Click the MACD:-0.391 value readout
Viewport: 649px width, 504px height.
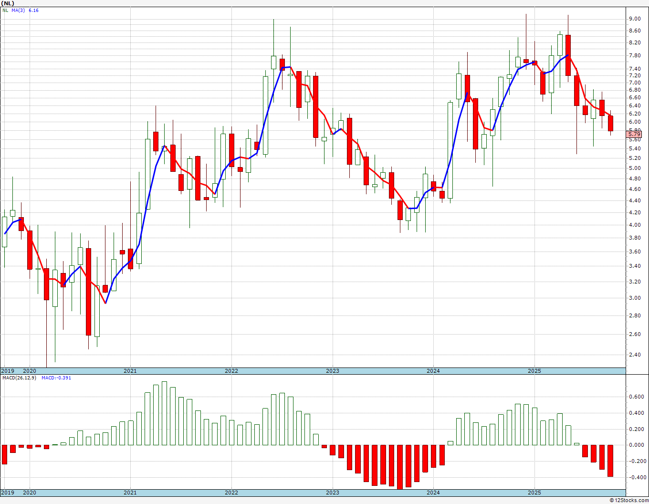[x=56, y=378]
